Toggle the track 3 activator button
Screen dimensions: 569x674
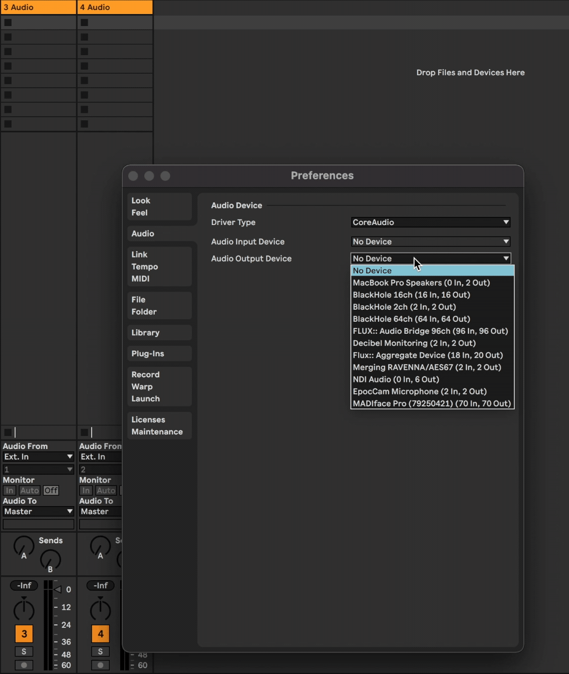[24, 634]
